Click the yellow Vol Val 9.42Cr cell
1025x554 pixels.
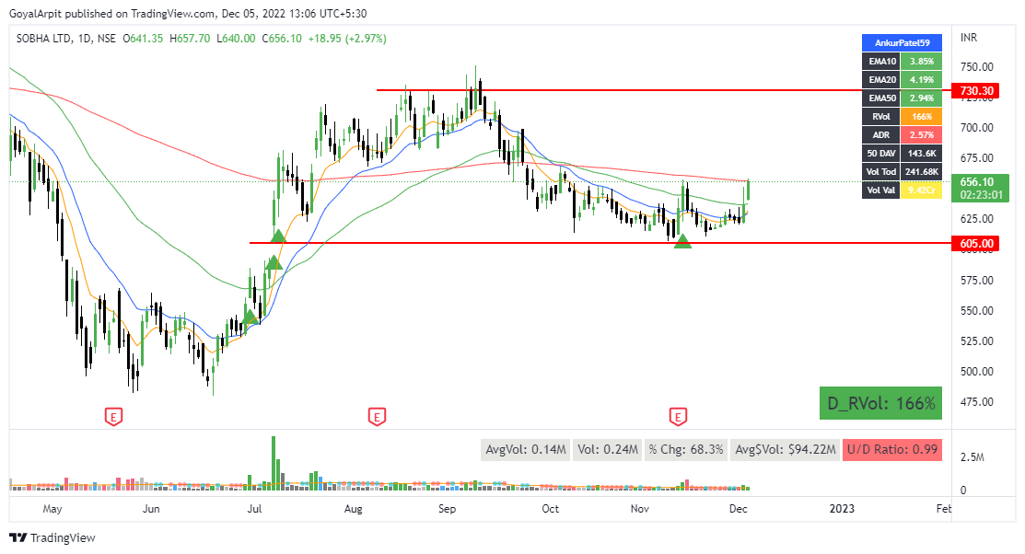click(x=922, y=190)
